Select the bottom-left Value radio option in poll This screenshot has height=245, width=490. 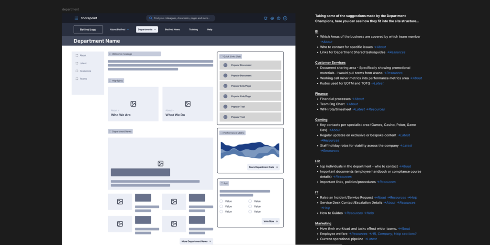[221, 212]
